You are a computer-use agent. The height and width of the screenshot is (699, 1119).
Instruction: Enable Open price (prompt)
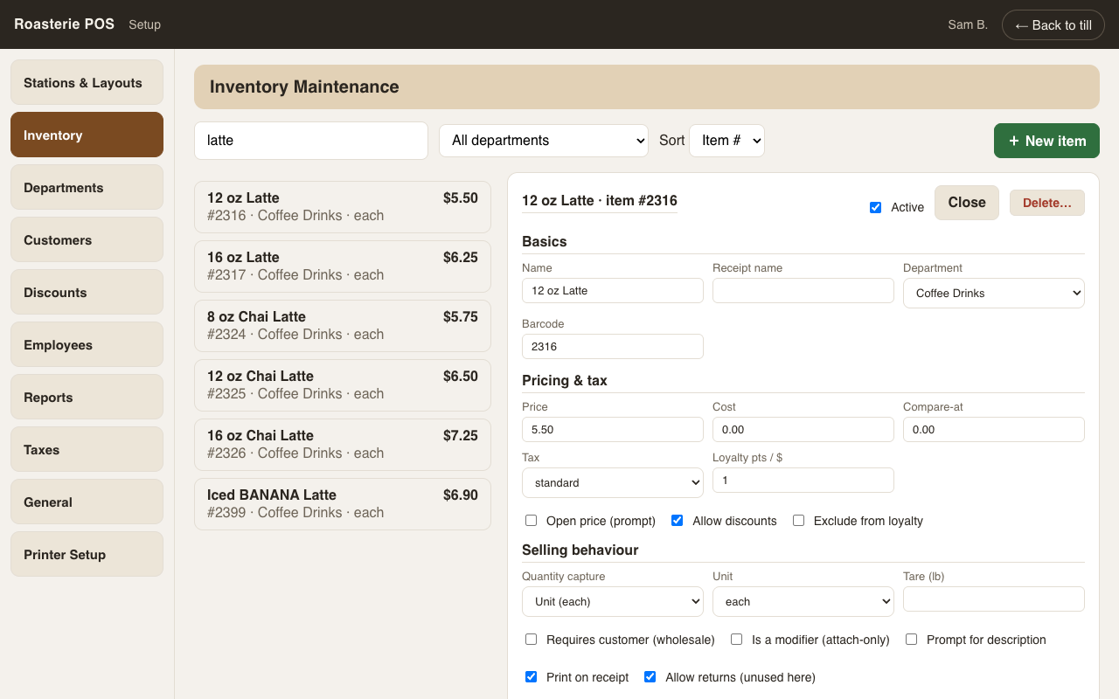point(531,521)
